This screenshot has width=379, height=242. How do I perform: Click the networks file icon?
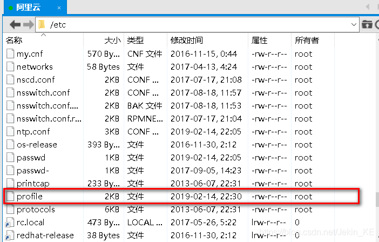pos(10,67)
